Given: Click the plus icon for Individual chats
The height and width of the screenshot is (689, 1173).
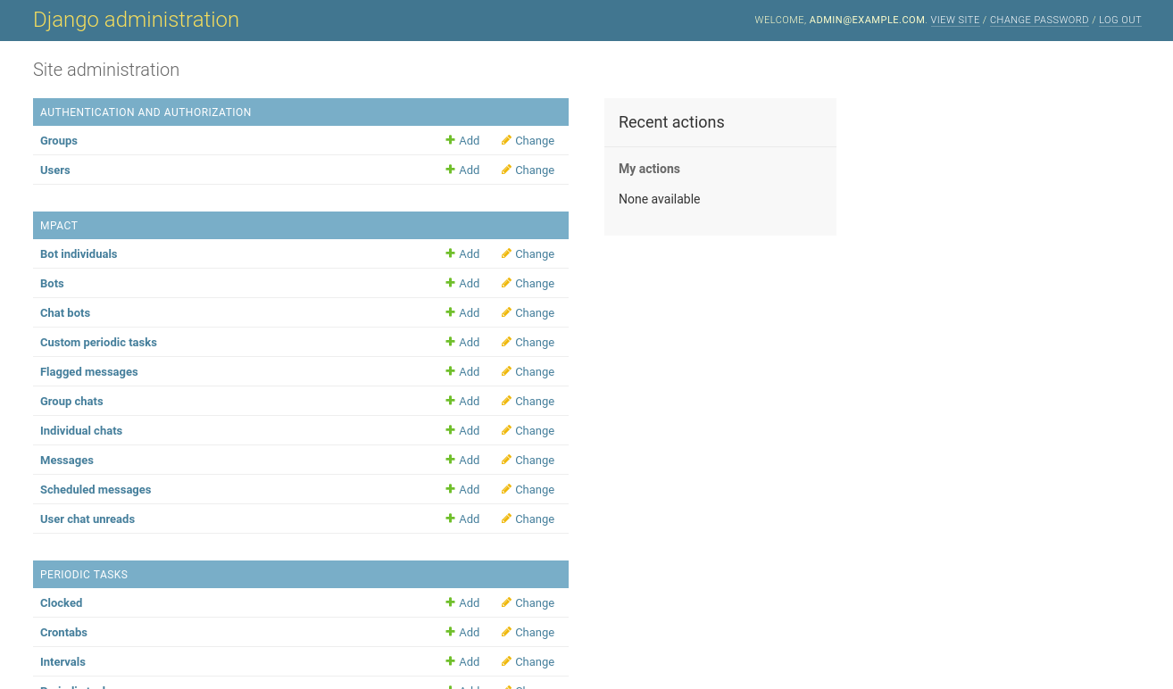Looking at the screenshot, I should click(x=451, y=430).
